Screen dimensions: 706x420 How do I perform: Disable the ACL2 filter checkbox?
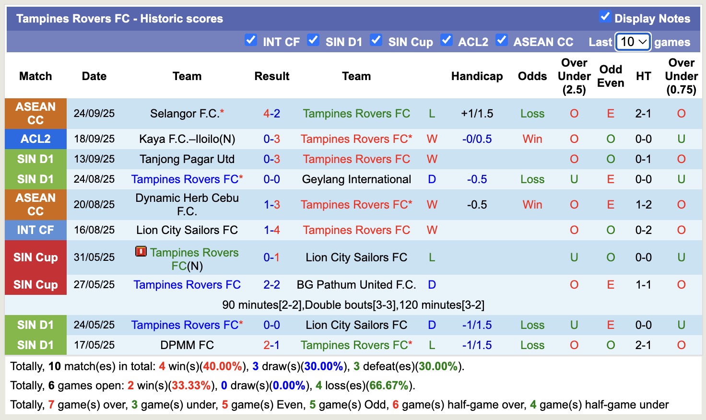[447, 40]
